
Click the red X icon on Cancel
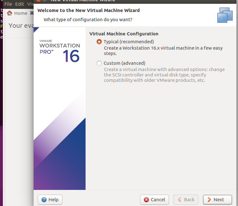coord(146,200)
